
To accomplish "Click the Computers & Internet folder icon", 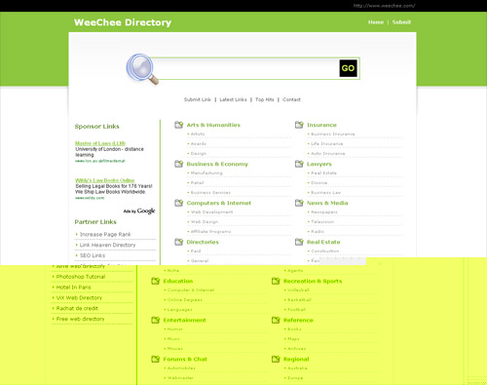I will coord(179,203).
